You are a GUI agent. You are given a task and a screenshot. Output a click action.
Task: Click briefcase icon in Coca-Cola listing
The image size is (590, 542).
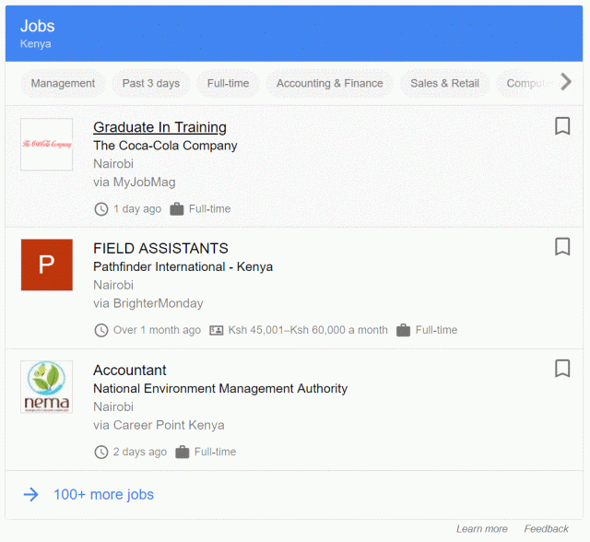point(177,209)
